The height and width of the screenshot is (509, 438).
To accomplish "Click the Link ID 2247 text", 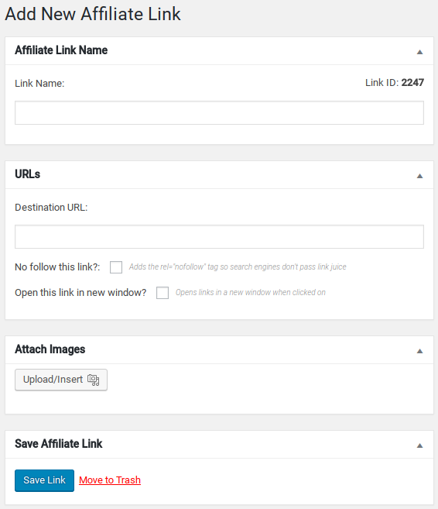I will coord(395,83).
